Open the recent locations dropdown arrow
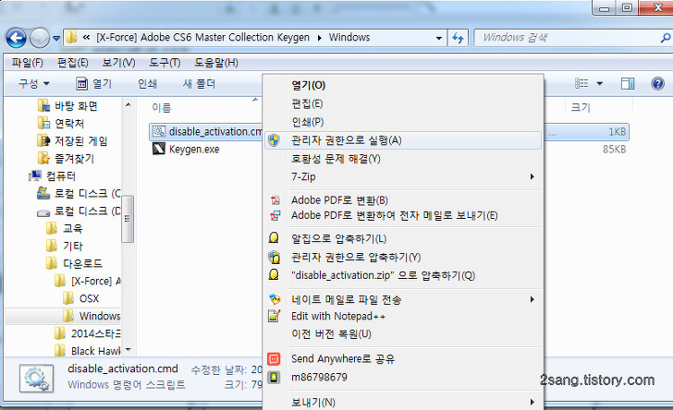 (x=56, y=38)
